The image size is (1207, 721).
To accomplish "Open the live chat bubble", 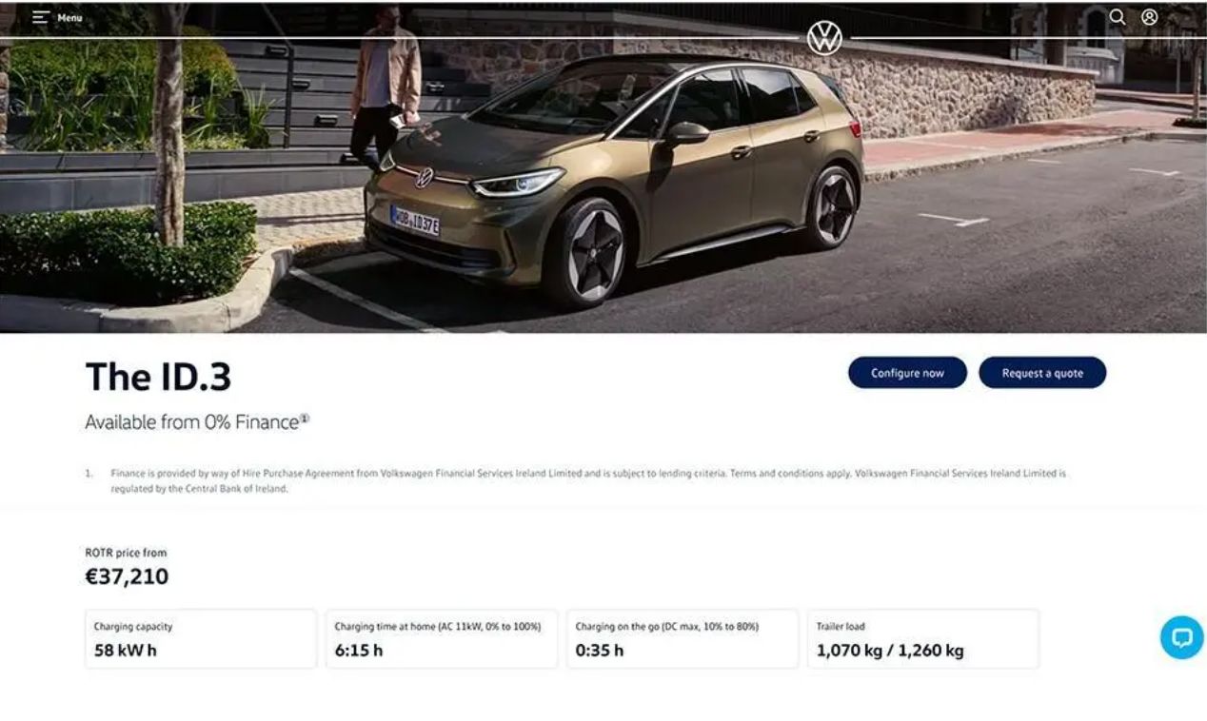I will click(x=1181, y=637).
